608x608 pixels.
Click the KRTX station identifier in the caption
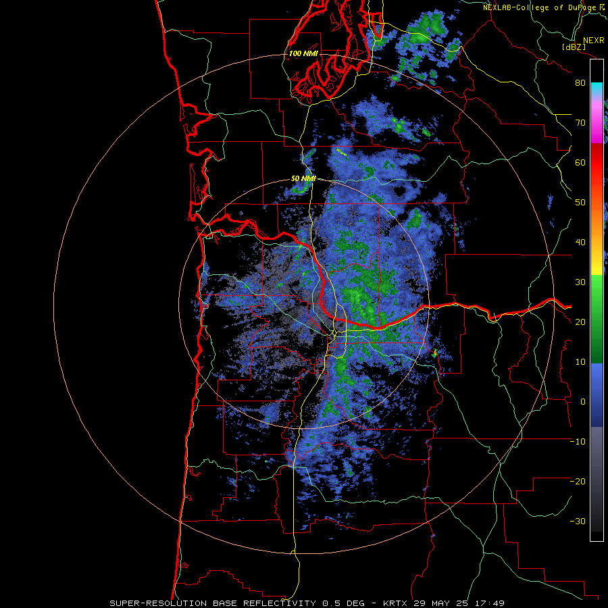[x=397, y=603]
